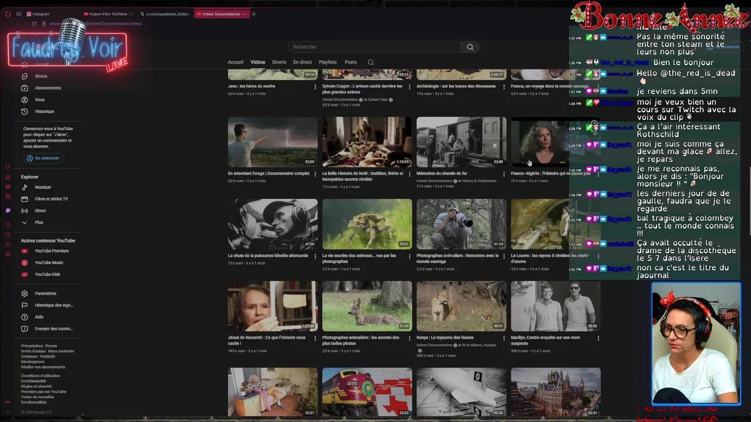The width and height of the screenshot is (751, 422).
Task: Open the Premiers pas sur YouTube link
Action: pyautogui.click(x=43, y=392)
